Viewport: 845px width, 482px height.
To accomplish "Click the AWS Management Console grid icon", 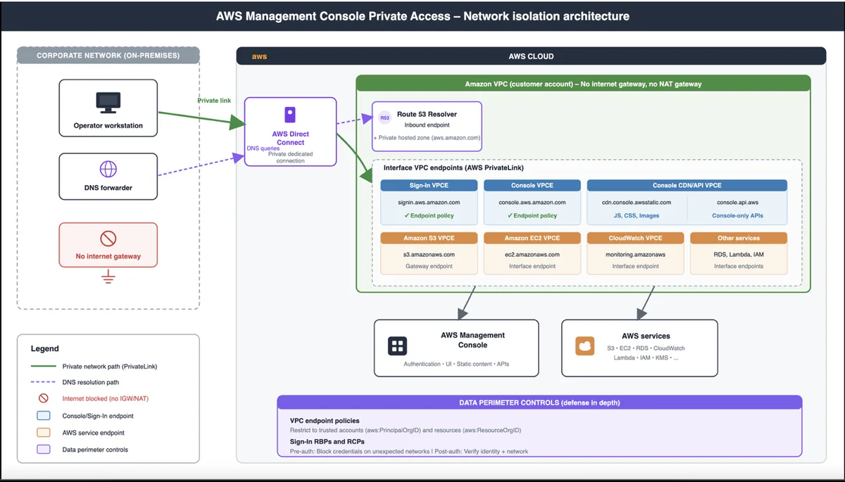I will pyautogui.click(x=397, y=346).
